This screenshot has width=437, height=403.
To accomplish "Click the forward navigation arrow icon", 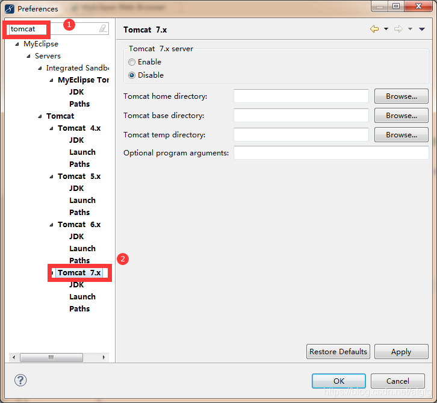I will [x=398, y=29].
